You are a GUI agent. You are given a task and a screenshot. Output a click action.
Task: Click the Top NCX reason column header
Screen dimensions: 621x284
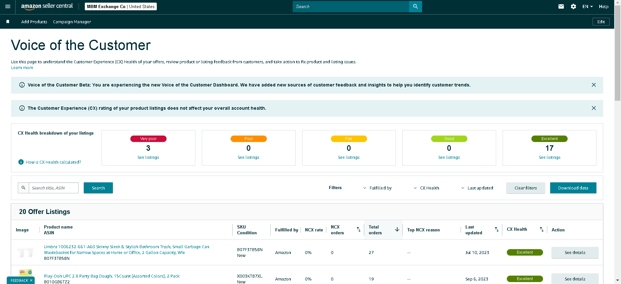(x=423, y=230)
